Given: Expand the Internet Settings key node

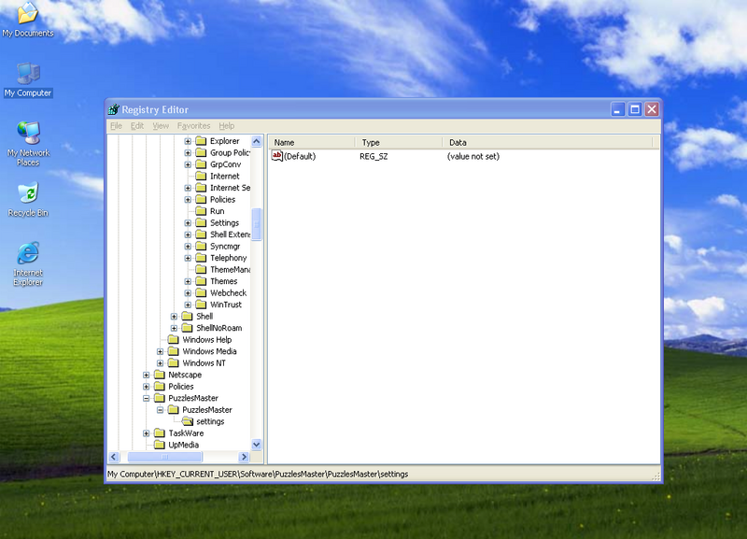Looking at the screenshot, I should coord(188,188).
